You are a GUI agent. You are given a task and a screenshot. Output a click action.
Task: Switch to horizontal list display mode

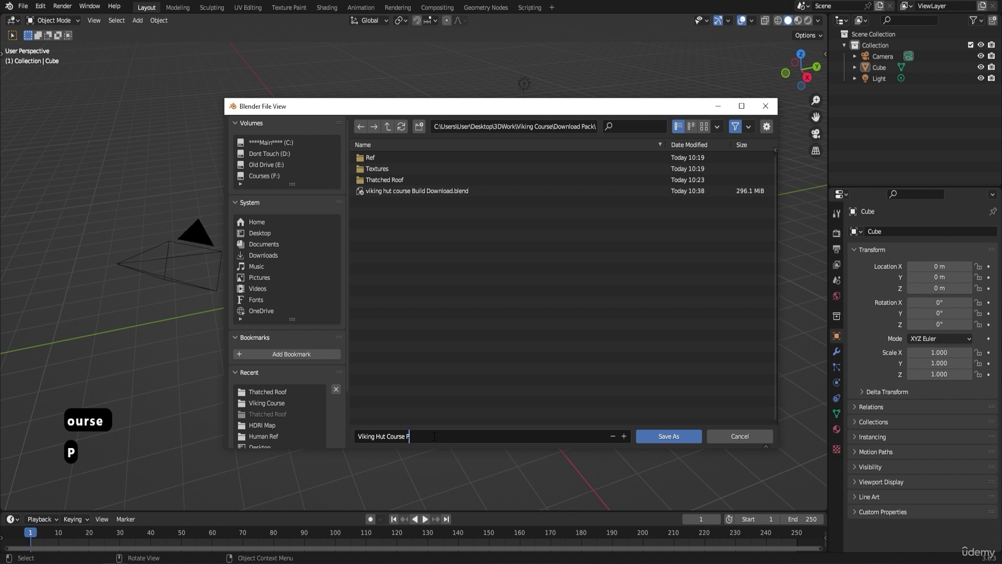691,126
